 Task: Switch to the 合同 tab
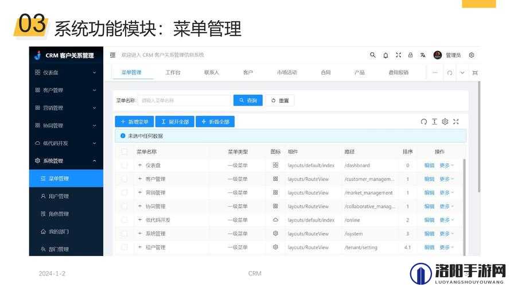click(326, 72)
